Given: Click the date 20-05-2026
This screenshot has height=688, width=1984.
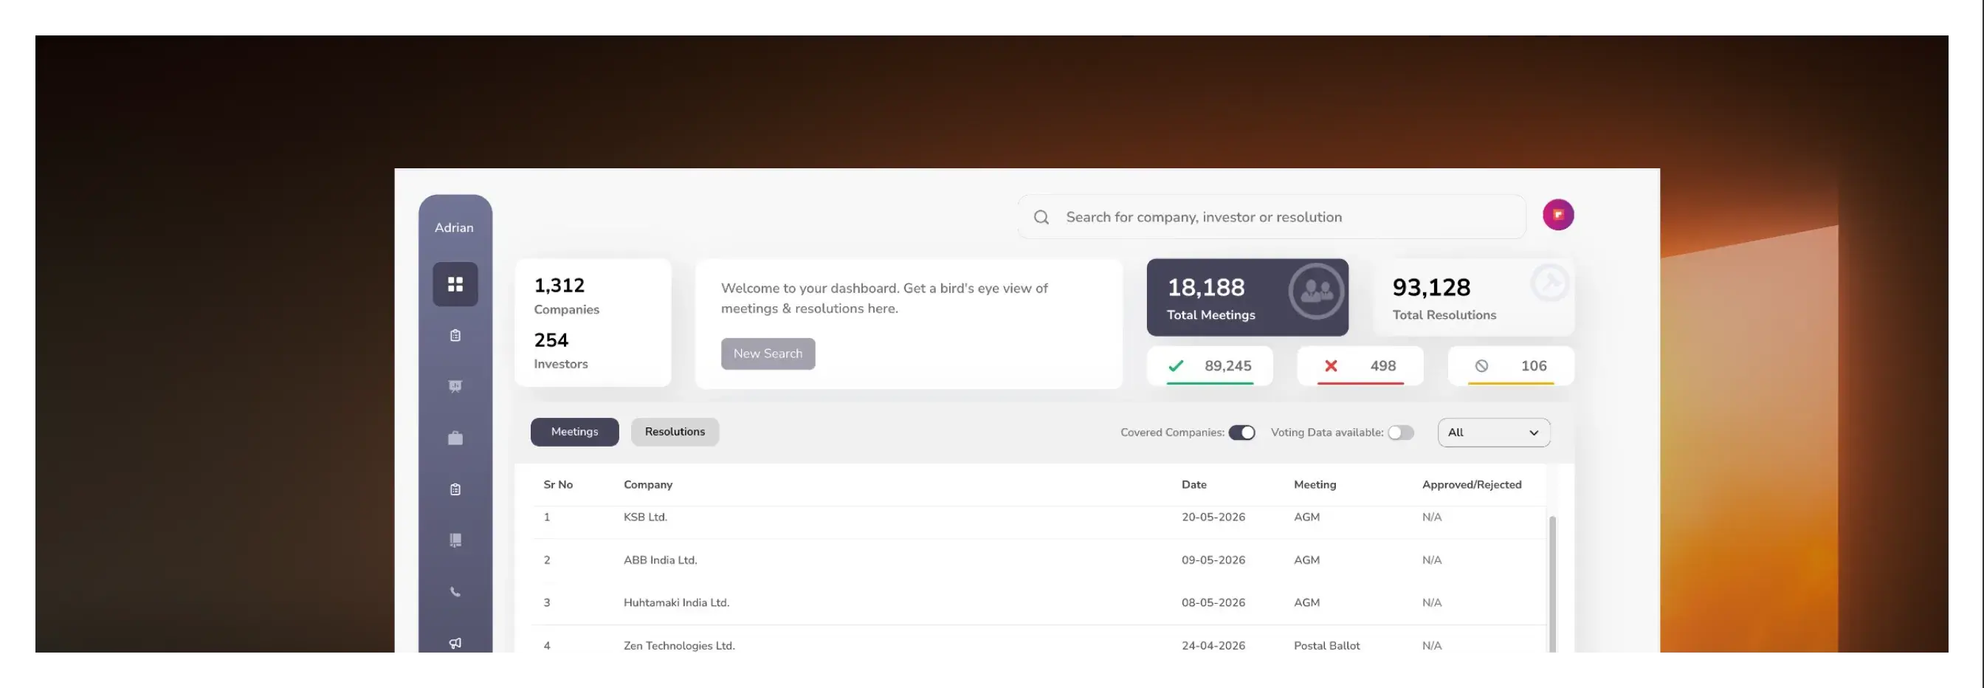Looking at the screenshot, I should point(1213,517).
